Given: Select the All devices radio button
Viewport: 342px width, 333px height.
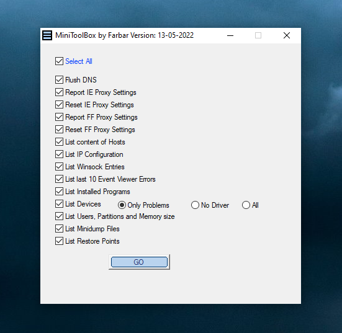Looking at the screenshot, I should click(x=246, y=205).
